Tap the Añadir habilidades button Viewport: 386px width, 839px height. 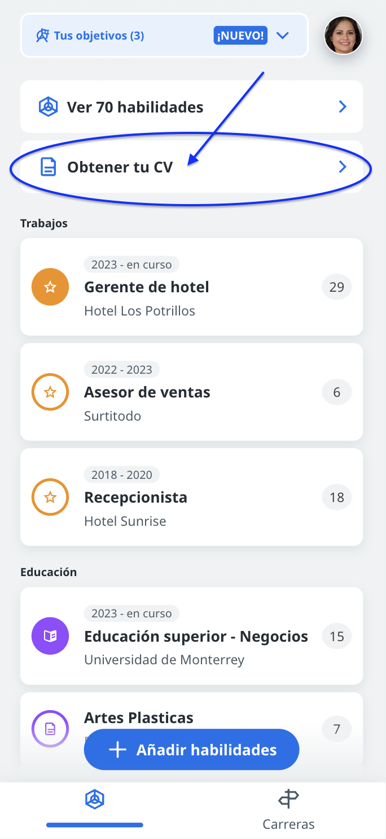[x=191, y=750]
